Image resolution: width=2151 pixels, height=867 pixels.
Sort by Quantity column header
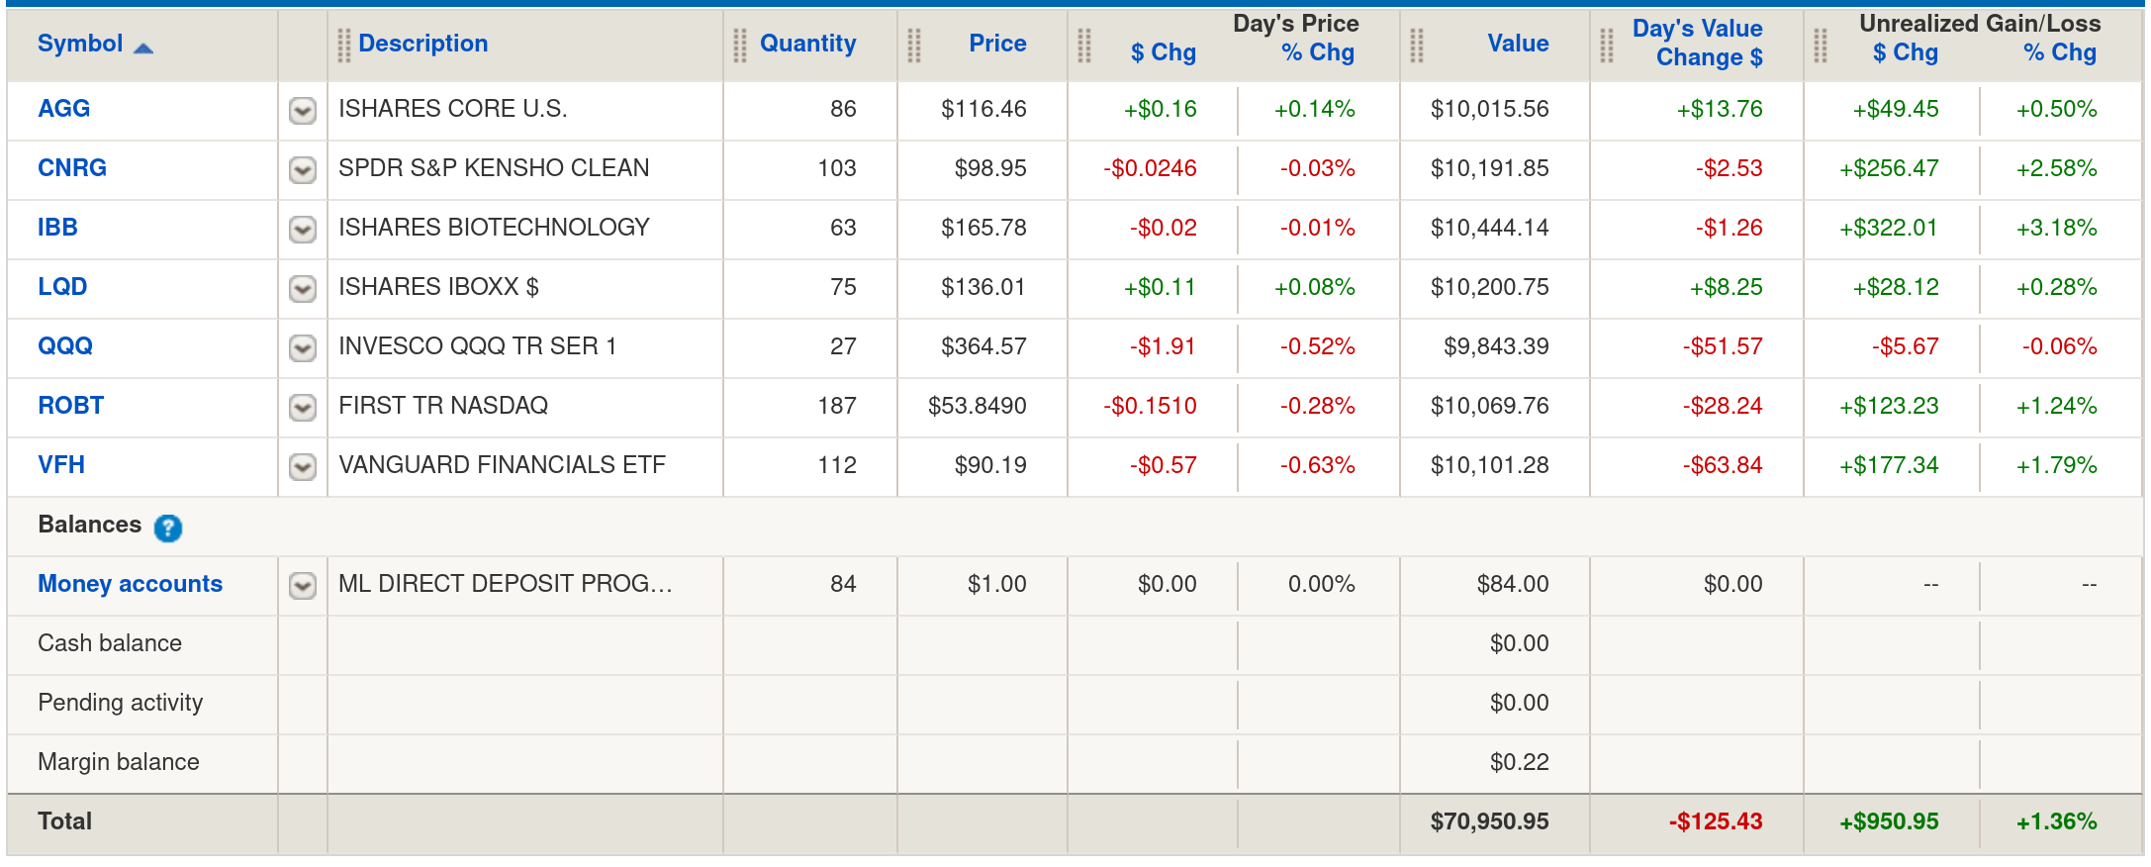[807, 44]
